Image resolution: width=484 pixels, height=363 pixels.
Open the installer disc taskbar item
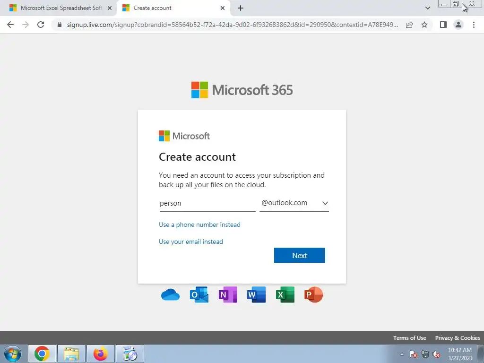pos(130,354)
